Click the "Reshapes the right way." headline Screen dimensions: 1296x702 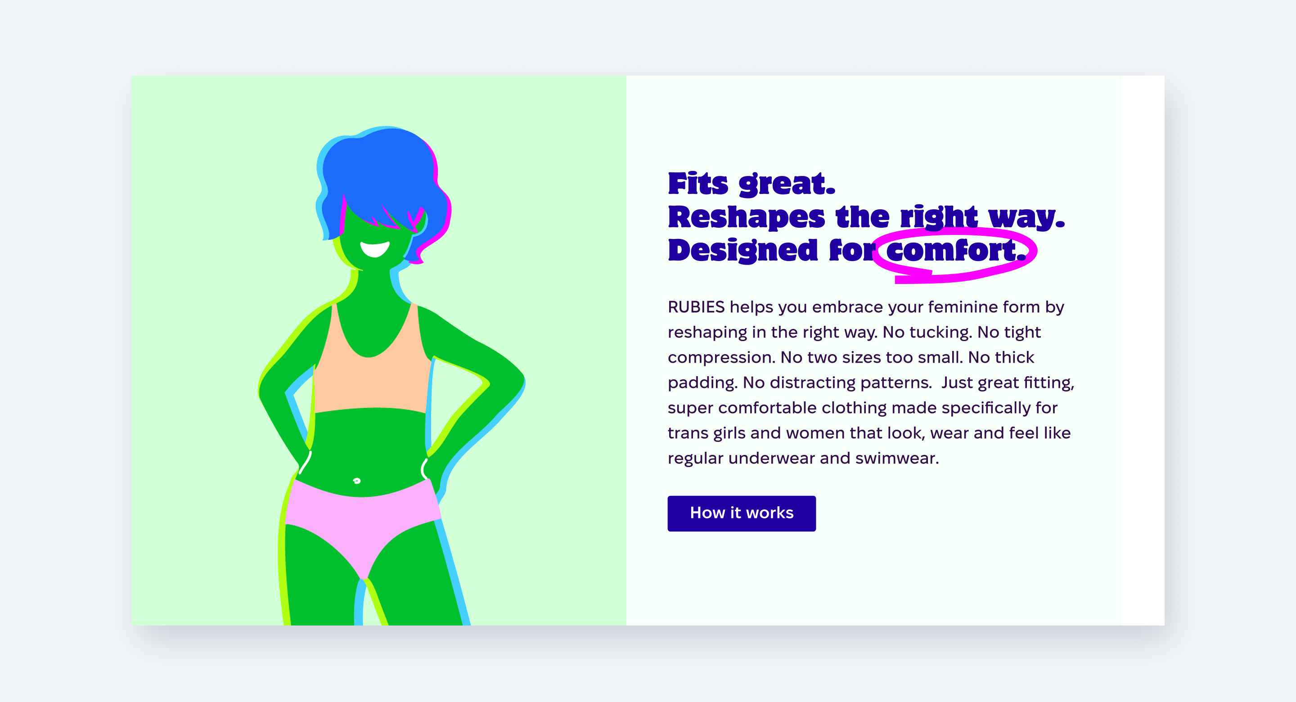pyautogui.click(x=866, y=217)
